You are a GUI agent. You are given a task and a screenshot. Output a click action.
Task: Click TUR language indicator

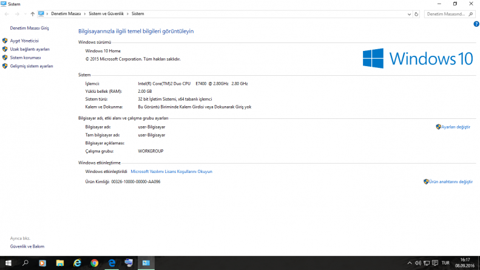(445, 263)
